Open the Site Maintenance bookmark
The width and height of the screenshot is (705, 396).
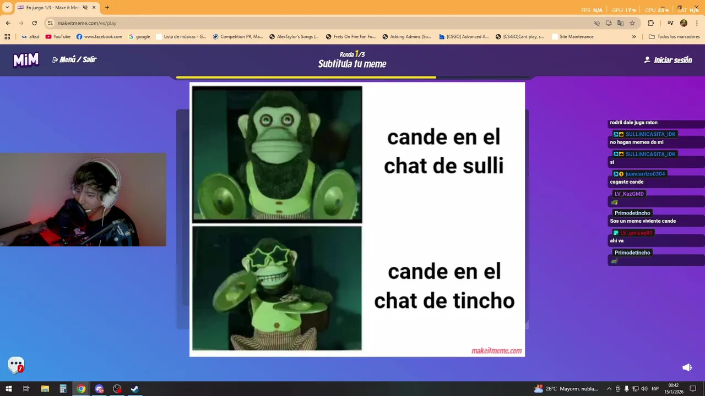pyautogui.click(x=573, y=37)
